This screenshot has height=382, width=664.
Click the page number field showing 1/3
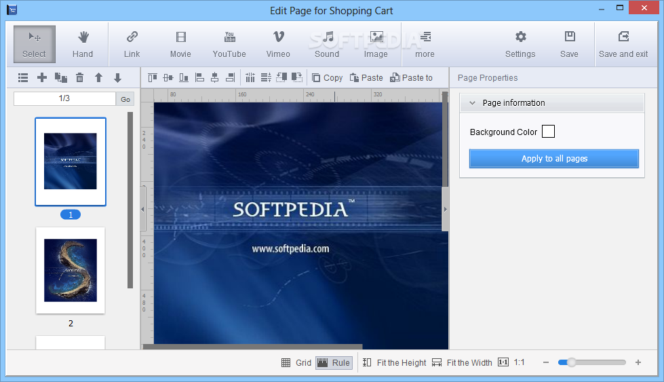[x=64, y=98]
